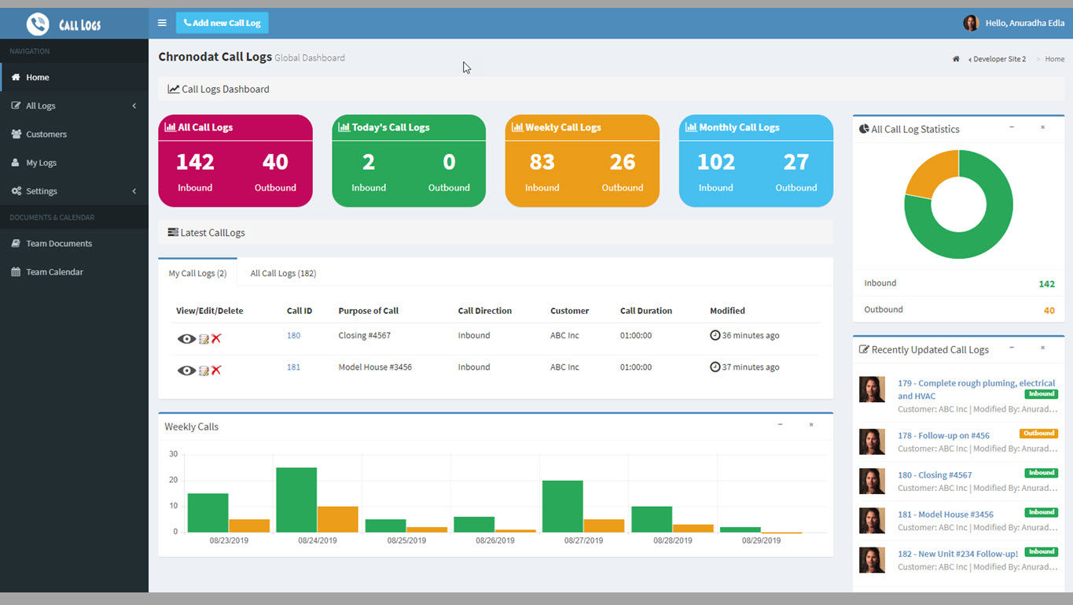Collapse the All Call Log Statistics panel
The height and width of the screenshot is (605, 1073).
[1012, 127]
